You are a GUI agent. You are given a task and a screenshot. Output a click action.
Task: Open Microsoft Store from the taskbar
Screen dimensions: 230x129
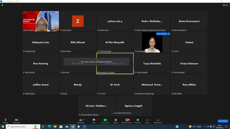[61, 126]
